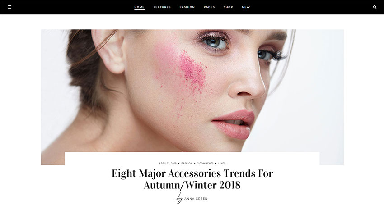The width and height of the screenshot is (384, 210).
Task: Click the white underline indicator beneath Home
Action: click(x=139, y=9)
